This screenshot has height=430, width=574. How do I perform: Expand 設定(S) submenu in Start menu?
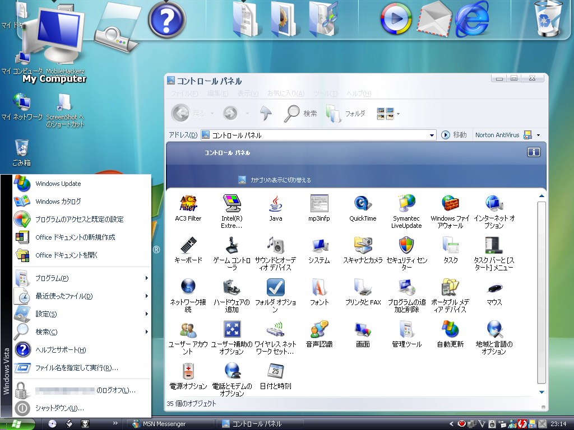click(x=146, y=314)
